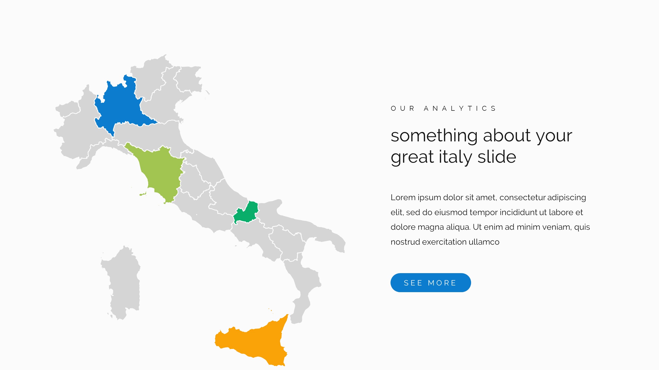
Task: Select the 'something about your great italy slide' title
Action: [481, 146]
